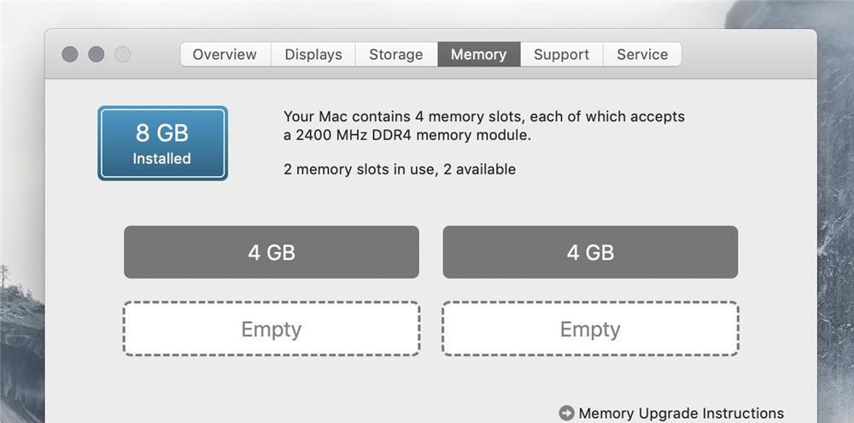The width and height of the screenshot is (854, 423).
Task: Select the left 4 GB memory slot
Action: click(272, 252)
